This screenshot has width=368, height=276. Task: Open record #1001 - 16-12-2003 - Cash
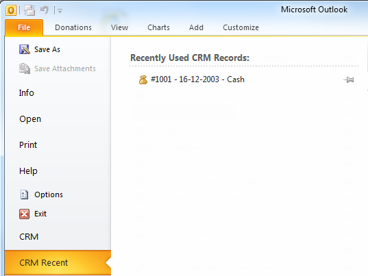(x=197, y=79)
